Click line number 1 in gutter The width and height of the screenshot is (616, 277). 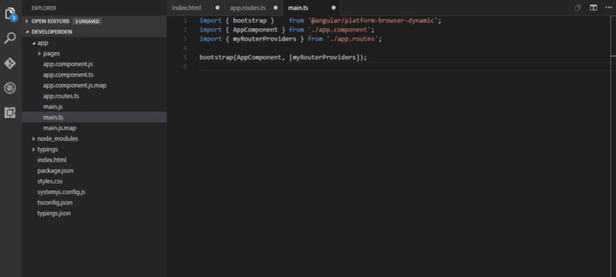(185, 20)
